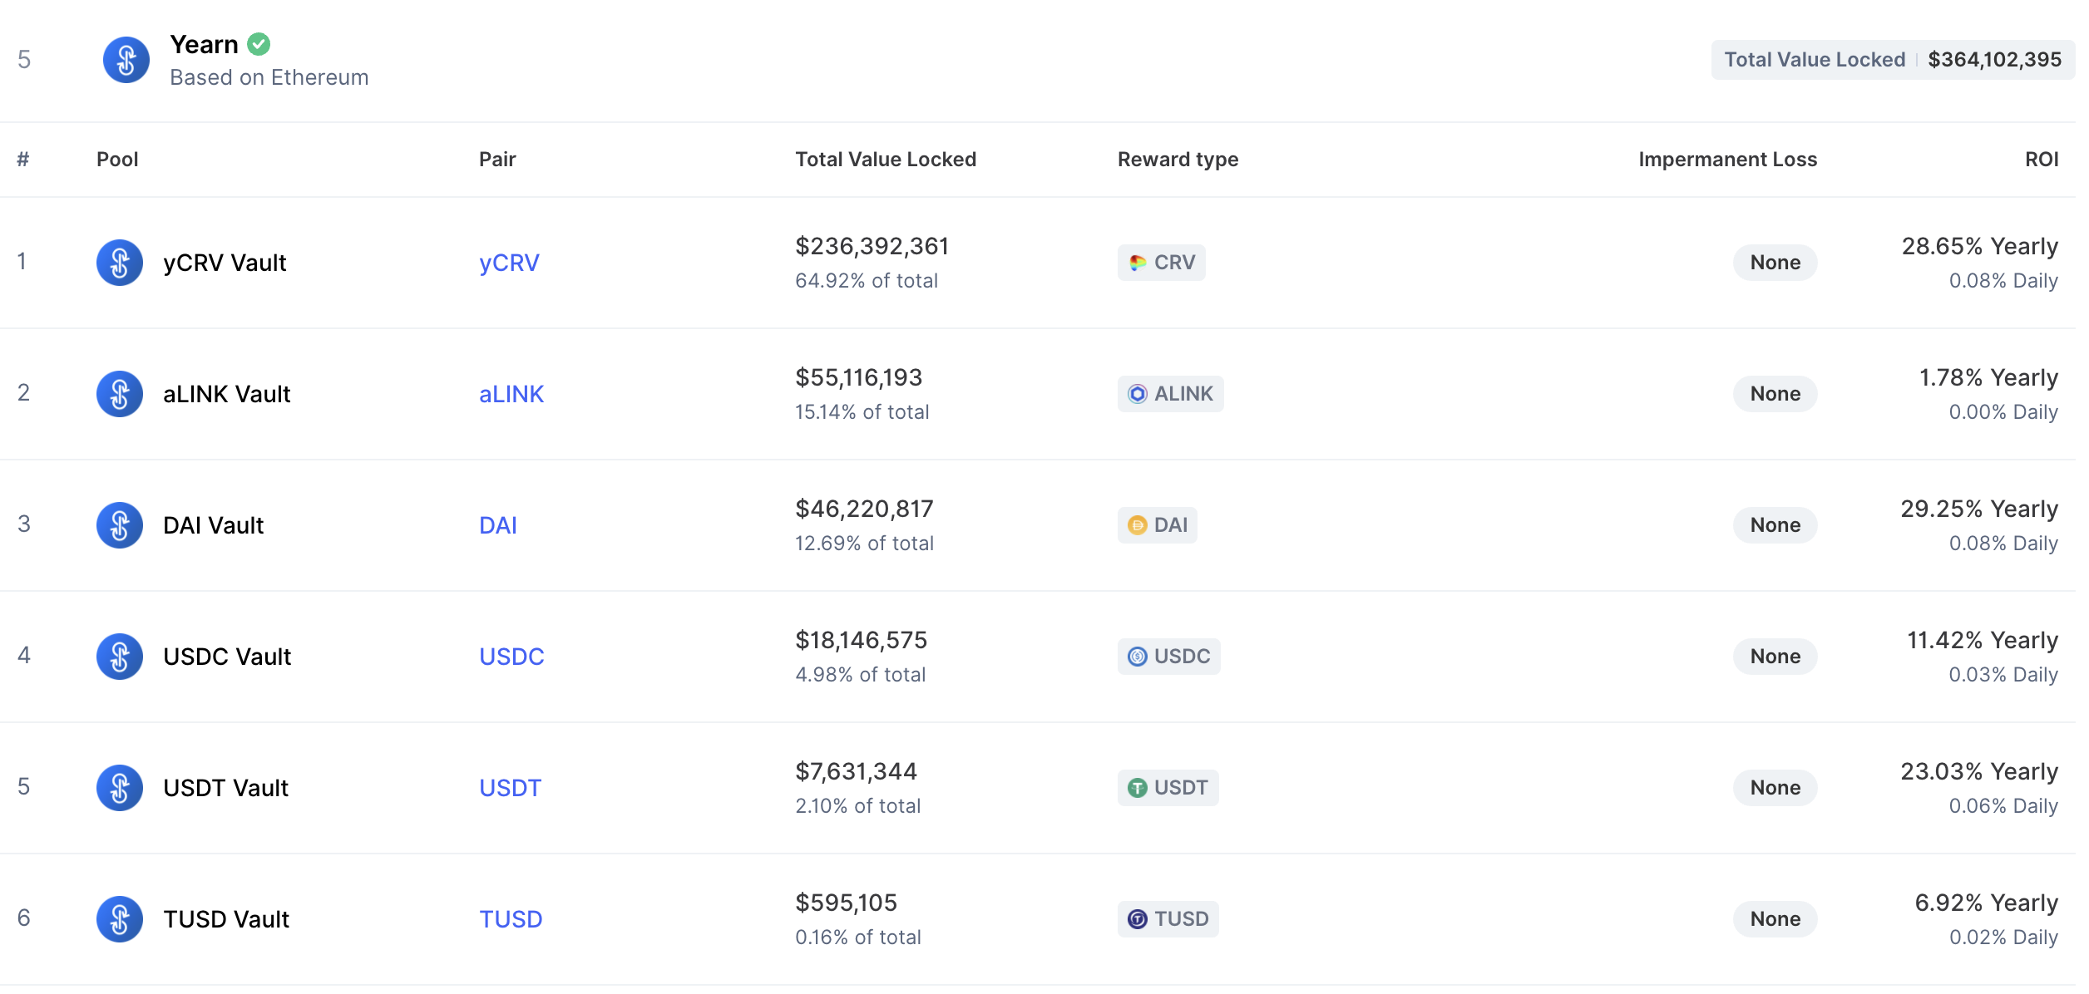
Task: Click the Total Value Locked summary badge
Action: [x=1891, y=60]
